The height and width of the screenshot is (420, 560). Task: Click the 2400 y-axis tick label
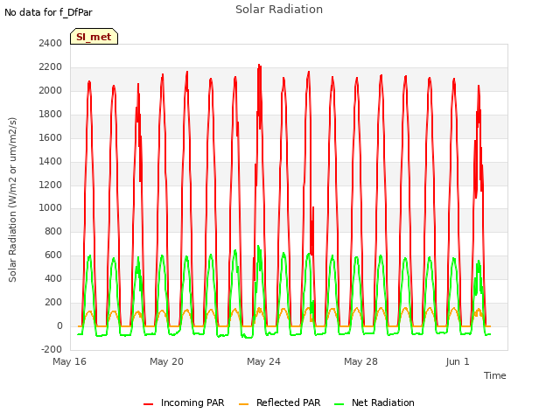[51, 43]
